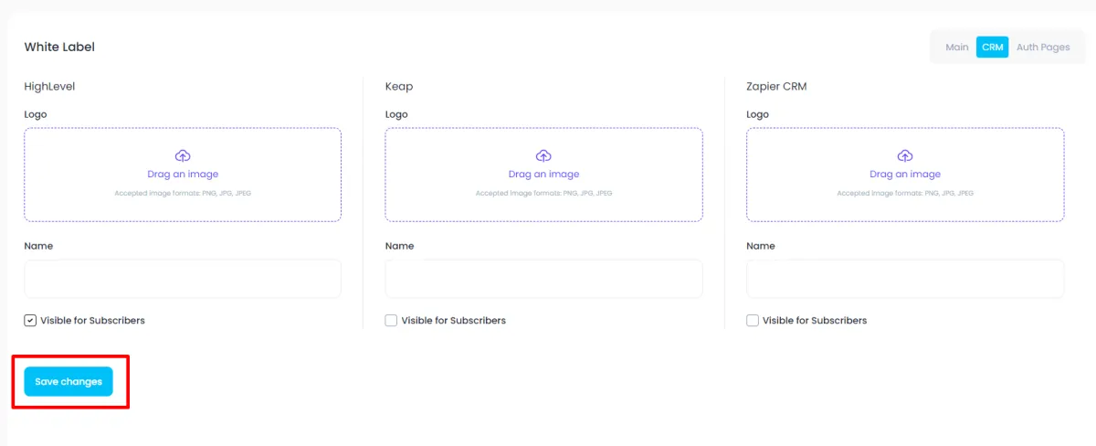Image resolution: width=1096 pixels, height=446 pixels.
Task: Save changes to white label settings
Action: click(x=68, y=381)
